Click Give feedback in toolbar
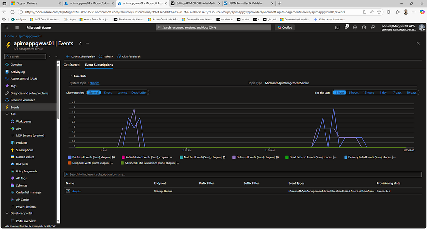 click(x=128, y=57)
